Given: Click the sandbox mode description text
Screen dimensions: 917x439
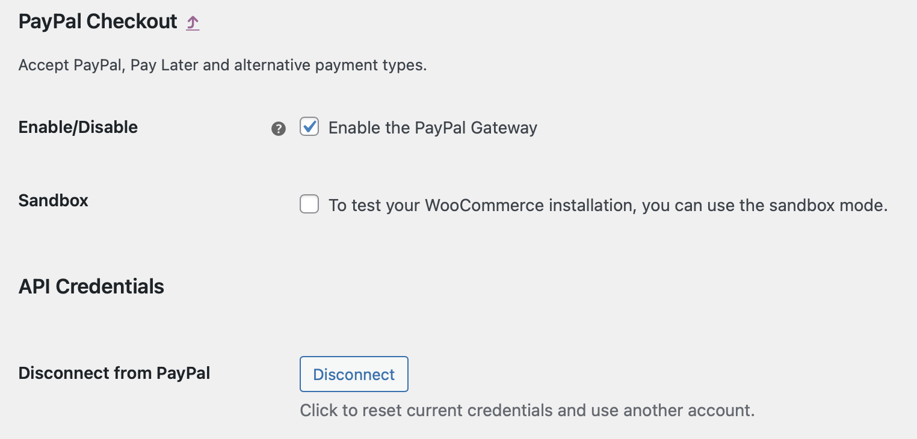Looking at the screenshot, I should pos(608,205).
